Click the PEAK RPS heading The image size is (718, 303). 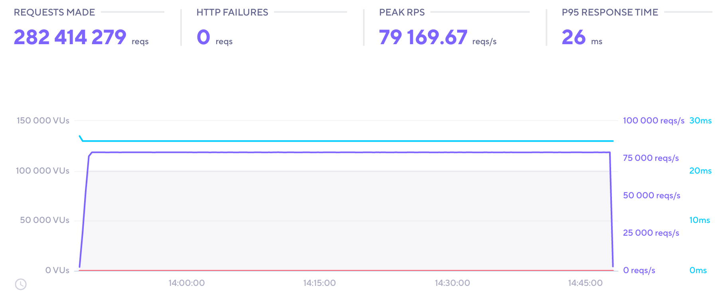pyautogui.click(x=402, y=12)
